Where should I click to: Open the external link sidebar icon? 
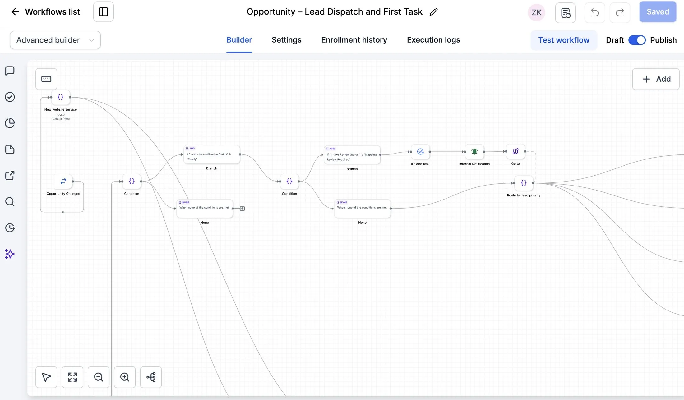point(10,176)
